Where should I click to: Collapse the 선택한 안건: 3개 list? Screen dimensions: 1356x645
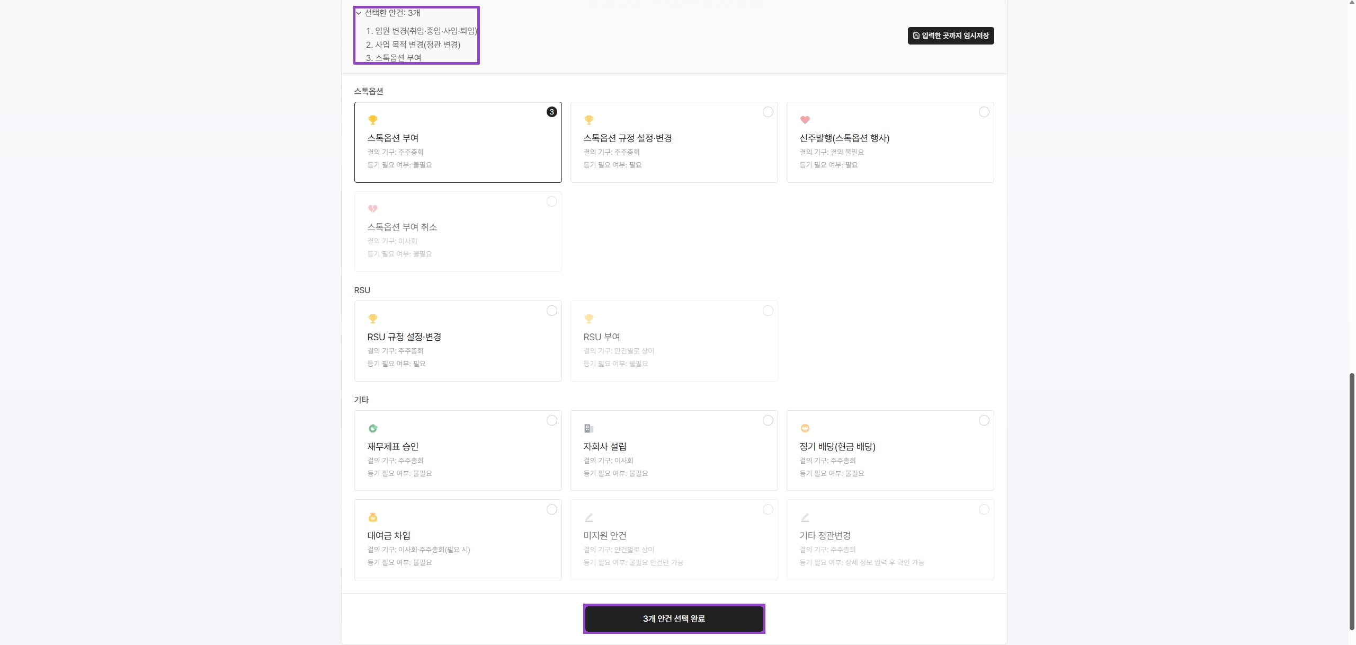click(359, 13)
